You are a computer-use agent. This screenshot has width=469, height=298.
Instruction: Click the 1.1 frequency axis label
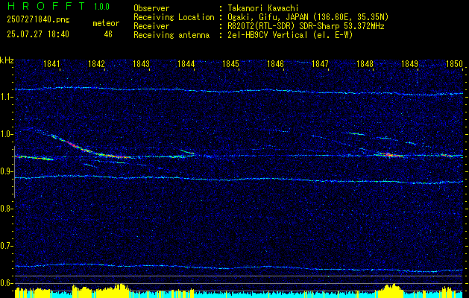click(x=7, y=97)
